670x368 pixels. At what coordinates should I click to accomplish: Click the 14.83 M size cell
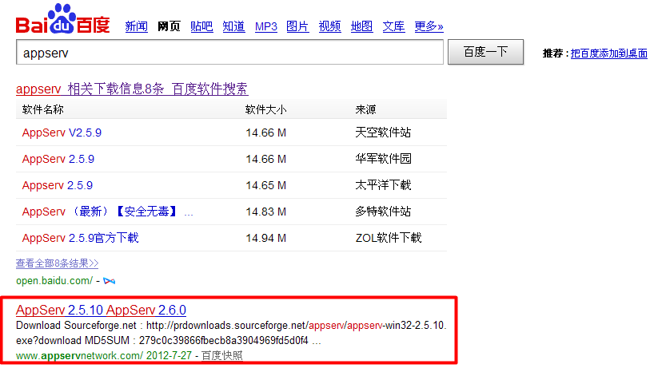click(265, 212)
